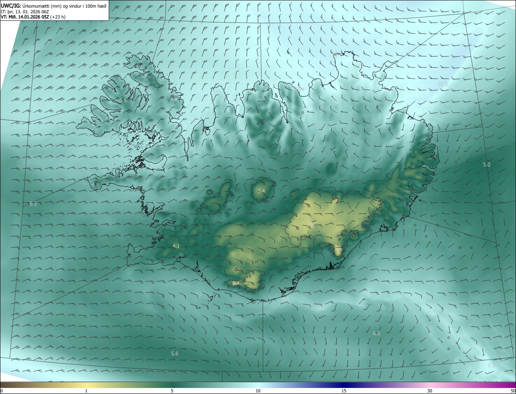Click the 5.6 value on the Westfjords peninsula
This screenshot has height=394, width=516.
click(x=123, y=100)
